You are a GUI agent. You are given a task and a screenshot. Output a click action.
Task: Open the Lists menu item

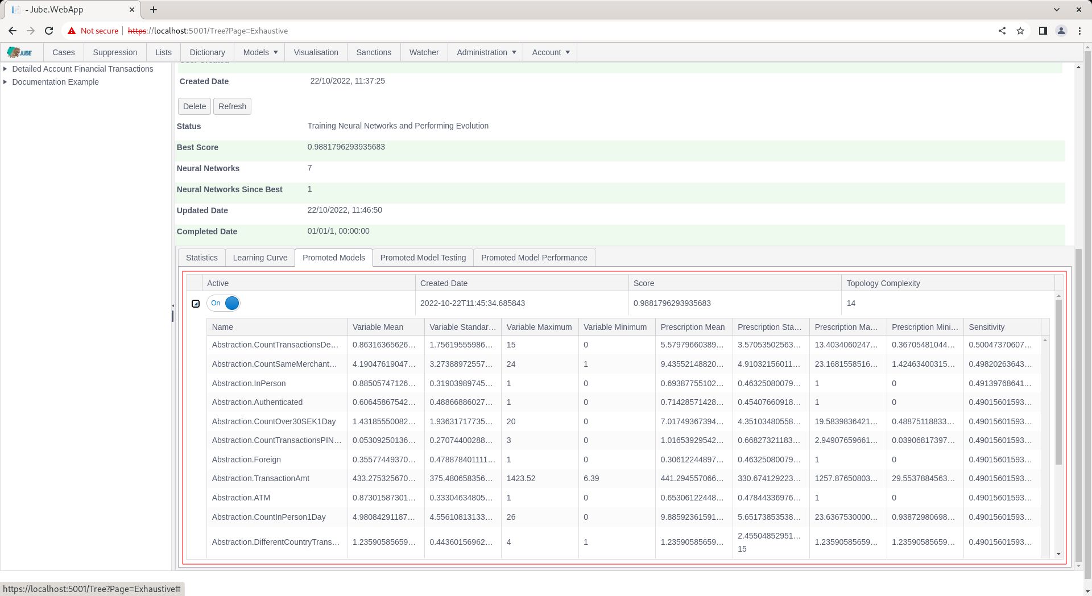[x=163, y=52]
